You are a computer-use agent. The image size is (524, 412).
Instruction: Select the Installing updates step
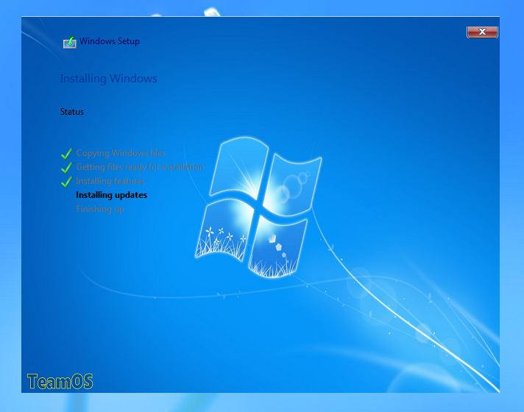click(112, 195)
